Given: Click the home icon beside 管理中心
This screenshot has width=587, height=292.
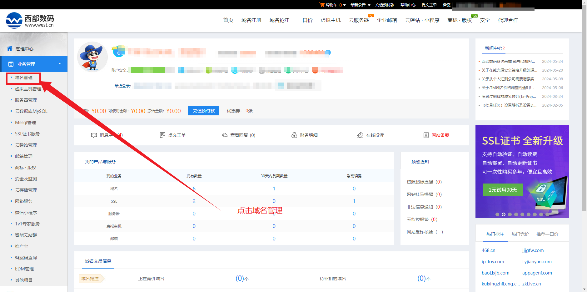Looking at the screenshot, I should 10,48.
